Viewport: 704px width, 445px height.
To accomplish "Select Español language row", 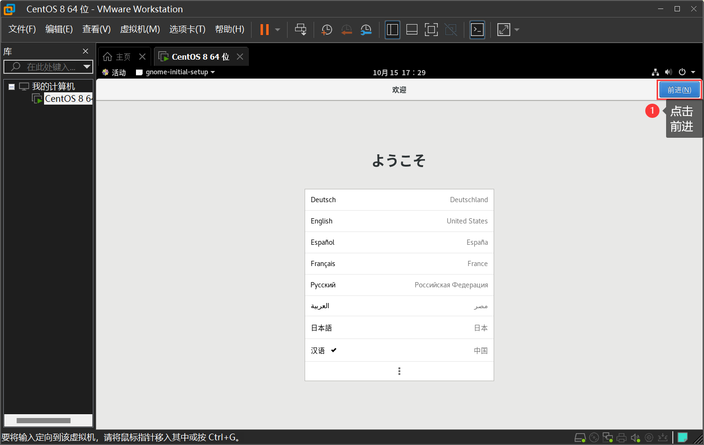I will (399, 242).
